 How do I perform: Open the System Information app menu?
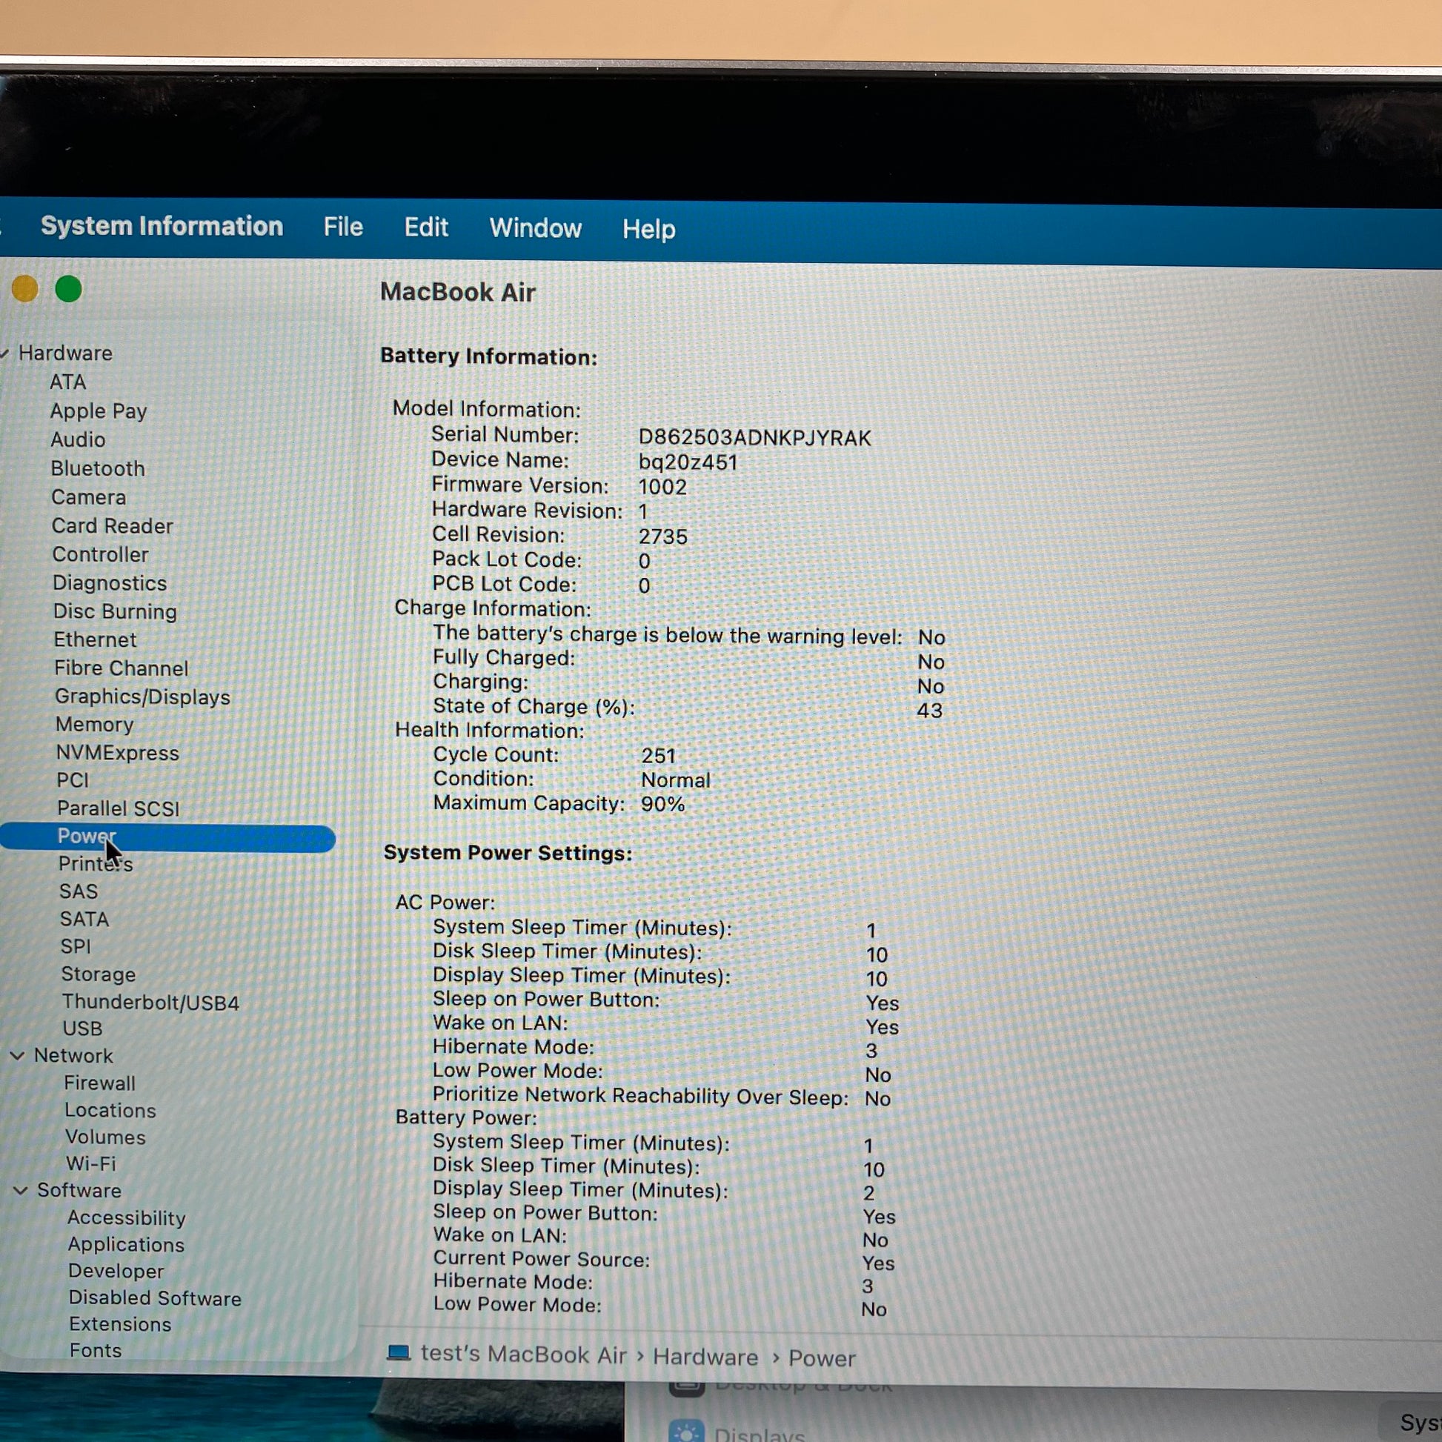coord(162,226)
